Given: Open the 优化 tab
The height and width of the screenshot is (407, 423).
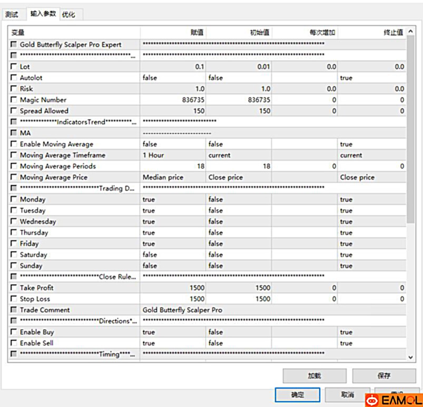Looking at the screenshot, I should (68, 15).
